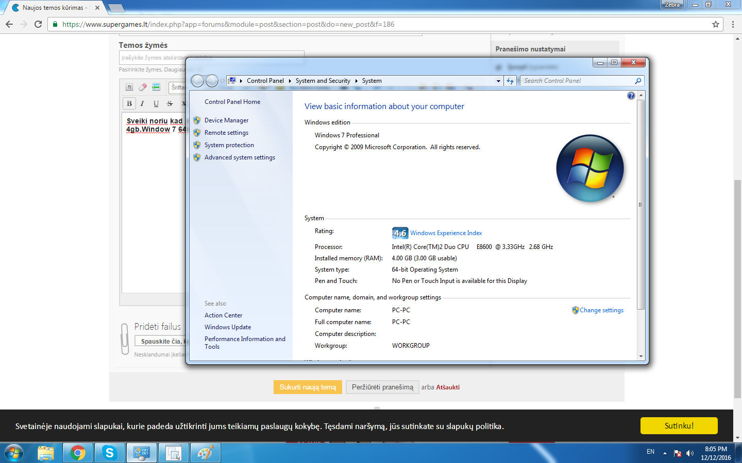Open Advanced system settings
The height and width of the screenshot is (463, 742).
click(x=240, y=157)
